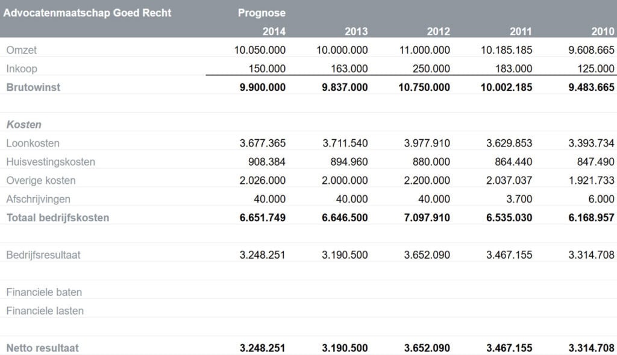
Task: Select the Inkoop cell for 2012
Action: [x=430, y=69]
